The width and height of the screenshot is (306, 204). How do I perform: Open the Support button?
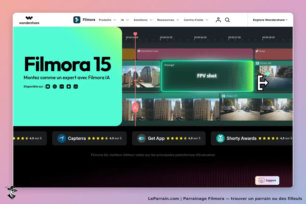[x=267, y=180]
